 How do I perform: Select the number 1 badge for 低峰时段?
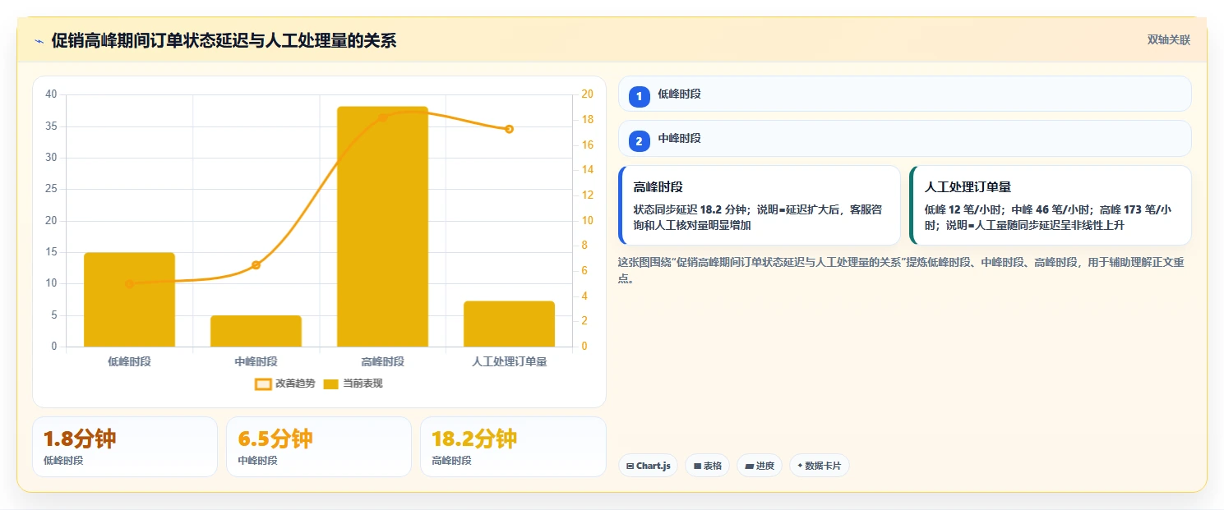click(640, 97)
